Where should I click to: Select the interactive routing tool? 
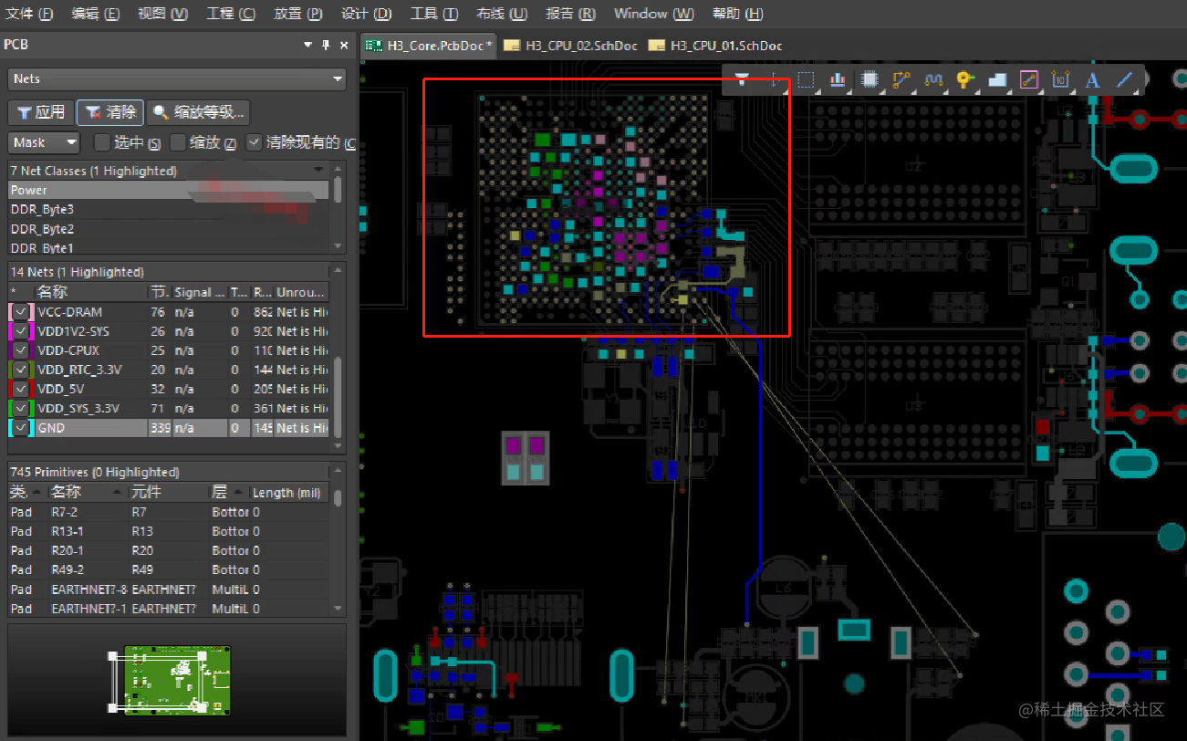point(901,79)
